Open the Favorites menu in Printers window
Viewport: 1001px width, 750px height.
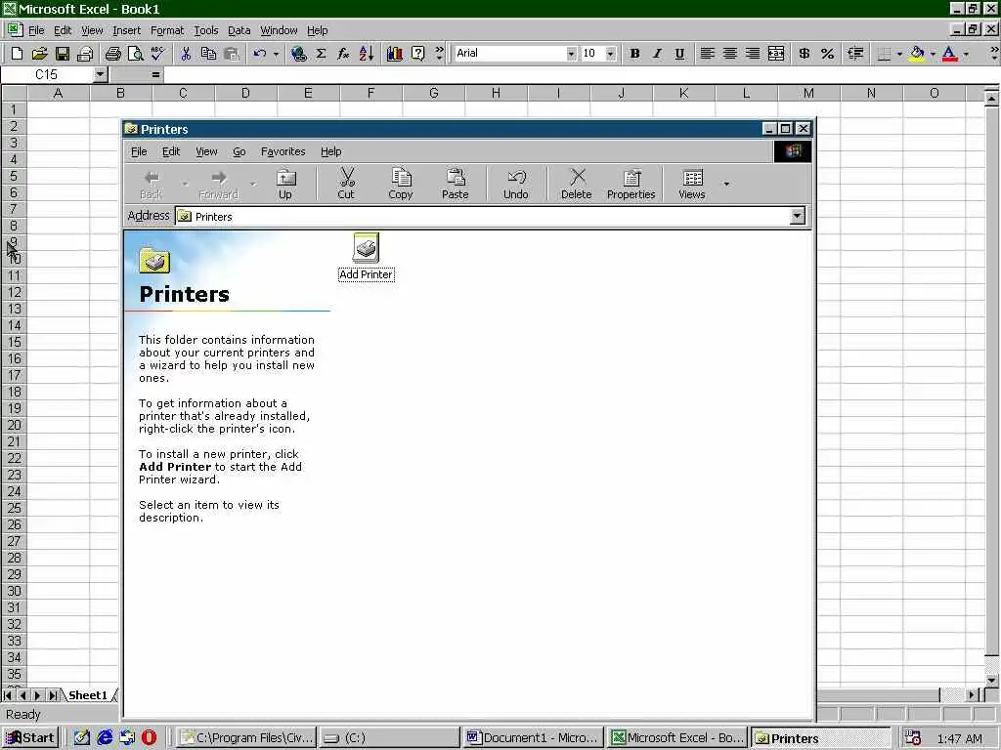pos(283,151)
